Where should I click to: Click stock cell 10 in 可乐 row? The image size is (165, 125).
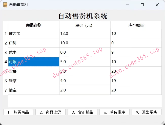(136, 62)
